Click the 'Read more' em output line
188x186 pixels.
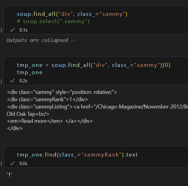(x=50, y=121)
